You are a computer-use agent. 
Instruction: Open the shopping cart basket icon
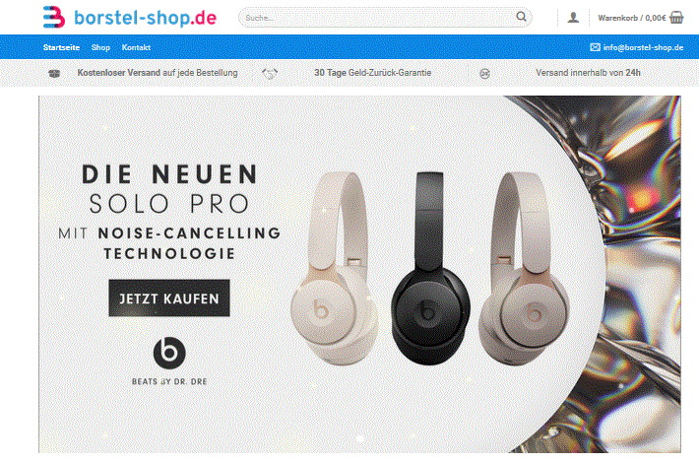pos(676,18)
